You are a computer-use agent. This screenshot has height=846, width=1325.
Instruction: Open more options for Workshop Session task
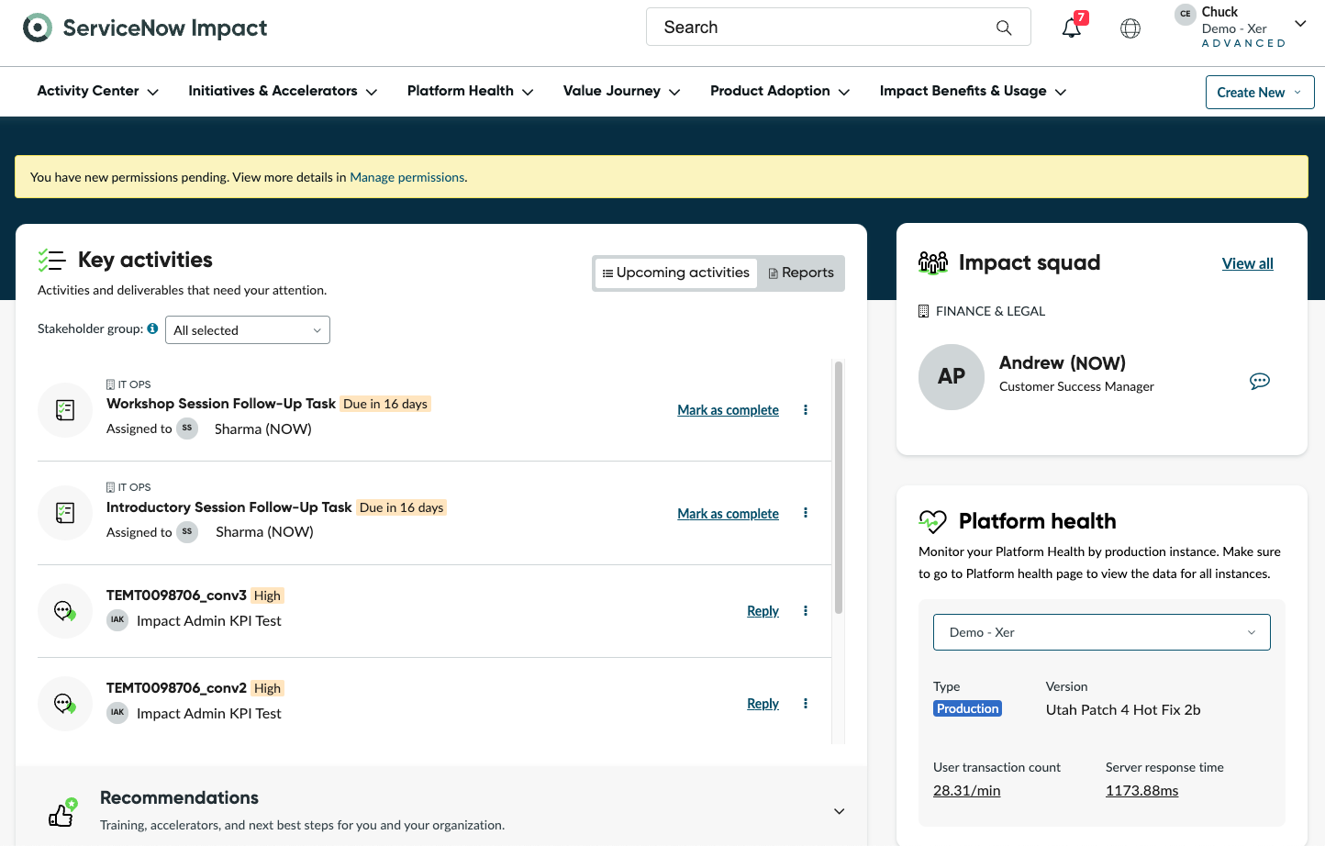pyautogui.click(x=806, y=410)
